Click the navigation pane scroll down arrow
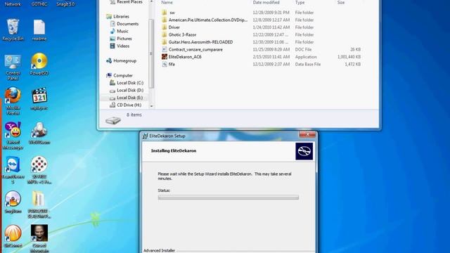The height and width of the screenshot is (253, 450). (152, 106)
